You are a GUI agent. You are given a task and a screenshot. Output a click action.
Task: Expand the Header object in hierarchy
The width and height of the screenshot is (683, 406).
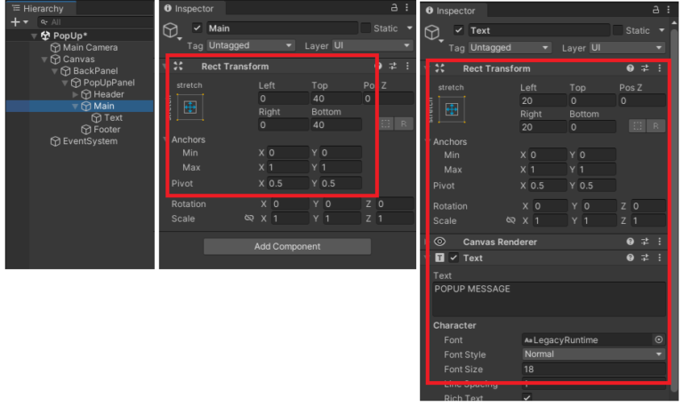(75, 94)
